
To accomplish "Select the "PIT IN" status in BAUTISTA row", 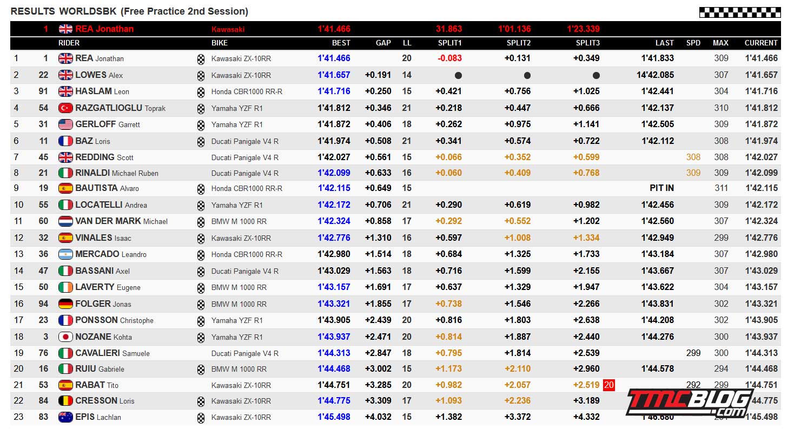I will tap(662, 188).
